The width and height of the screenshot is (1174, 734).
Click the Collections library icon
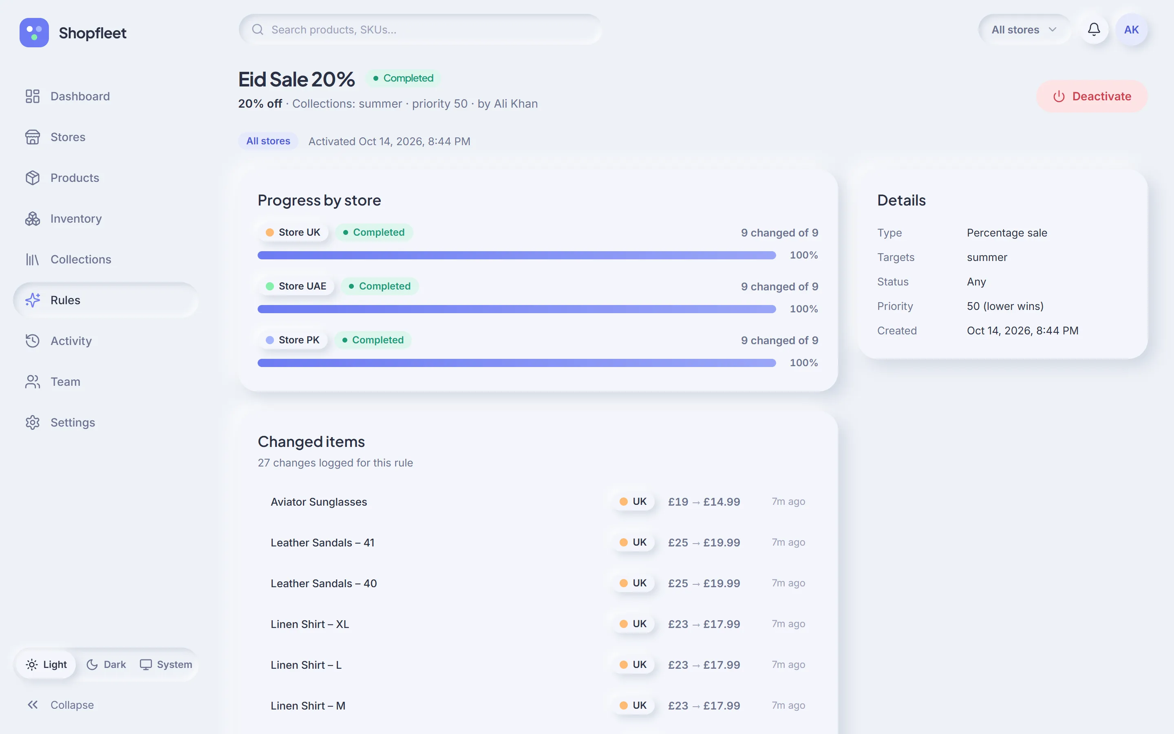tap(33, 259)
